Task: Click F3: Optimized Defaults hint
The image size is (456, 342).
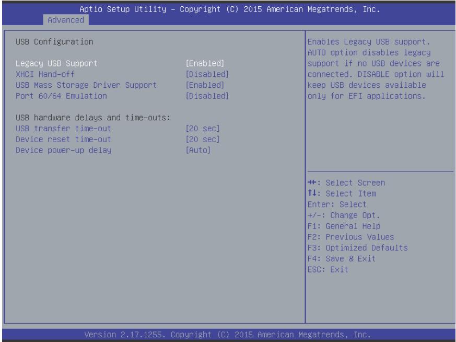Action: [358, 248]
